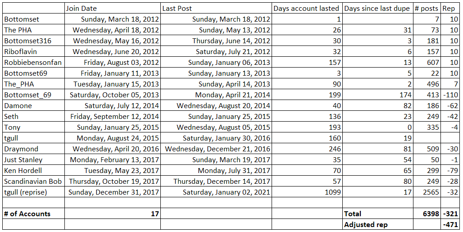Click the 1099 days lasted cell
The image size is (463, 232).
pyautogui.click(x=332, y=192)
